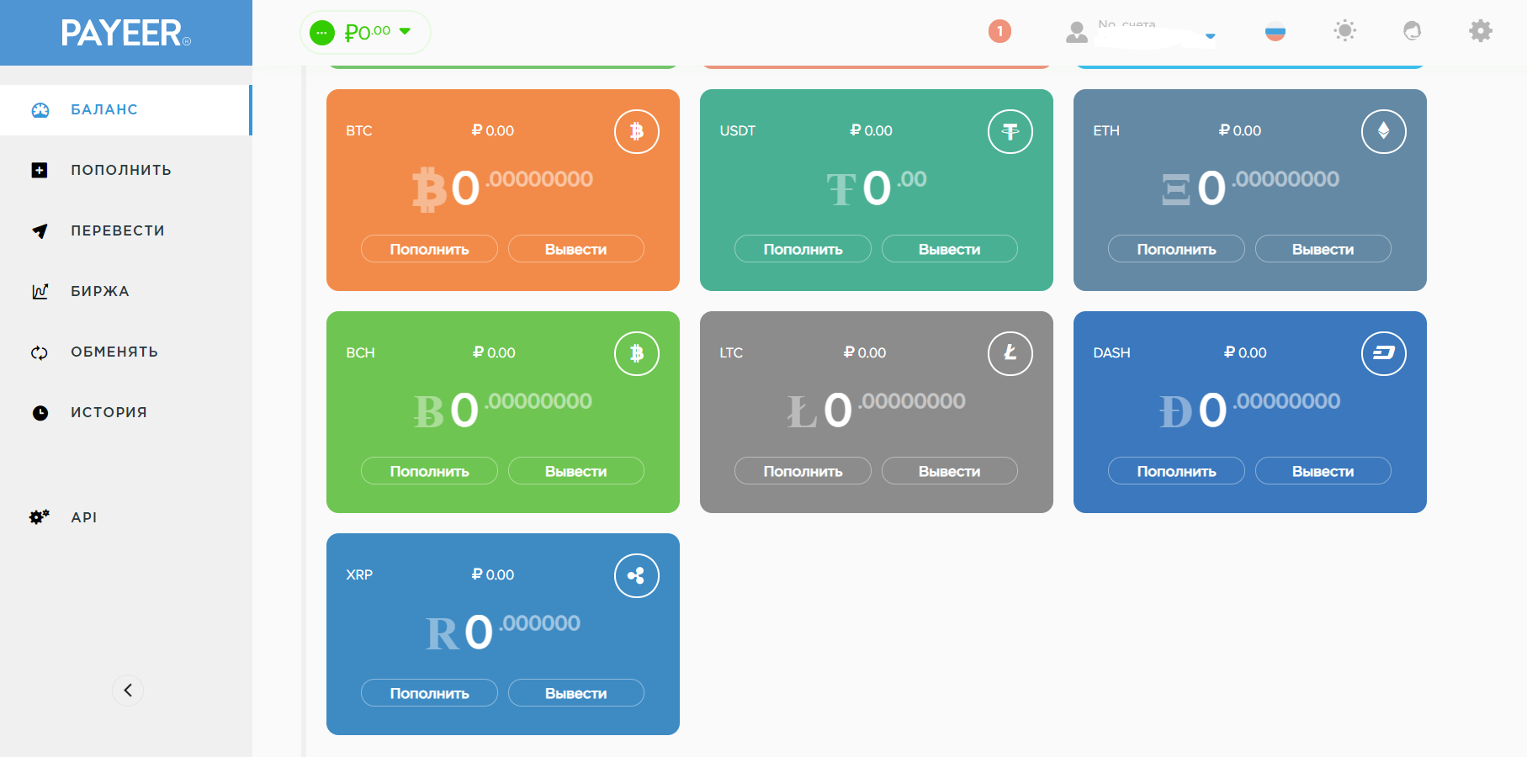Click the Bitcoin icon on the BTC card
Screen dimensions: 1527x757
(x=637, y=131)
